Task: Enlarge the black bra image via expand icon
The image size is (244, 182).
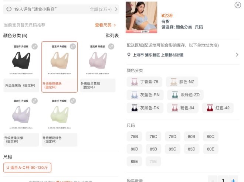Action: [34, 47]
